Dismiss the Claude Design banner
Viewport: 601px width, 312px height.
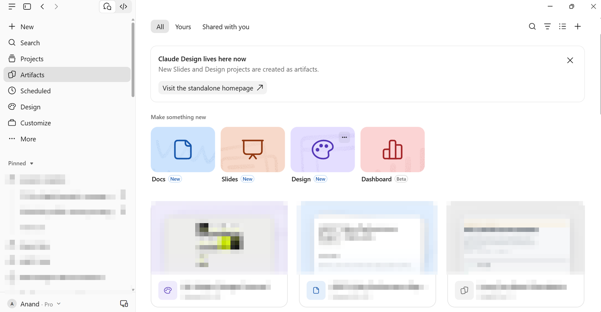click(x=570, y=60)
